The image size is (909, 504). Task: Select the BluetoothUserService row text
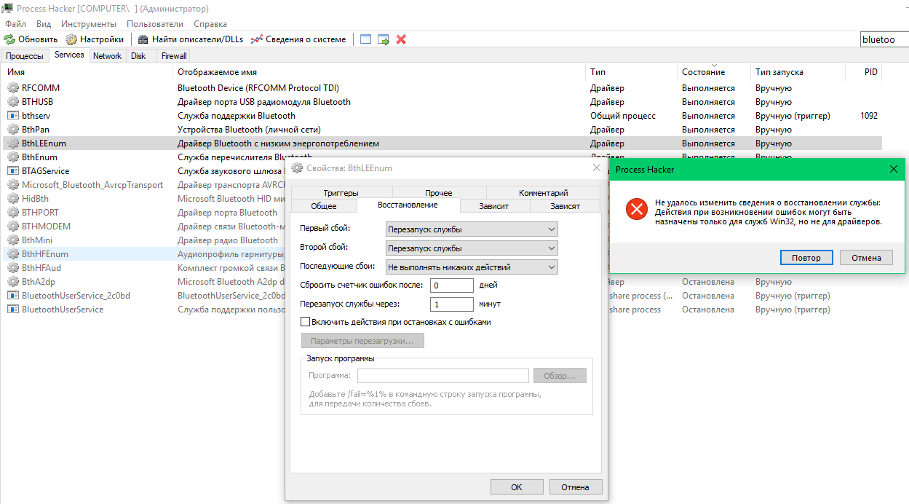[x=63, y=310]
